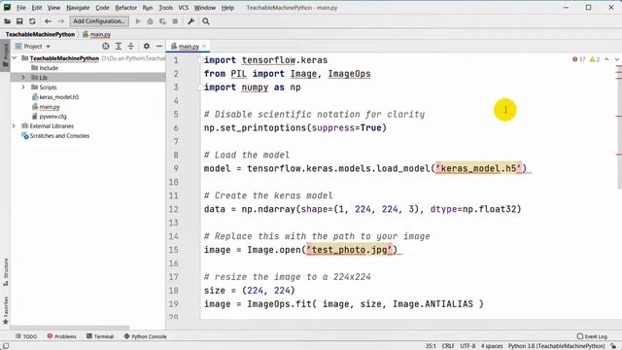Click the Forward navigation arrow

[x=60, y=21]
